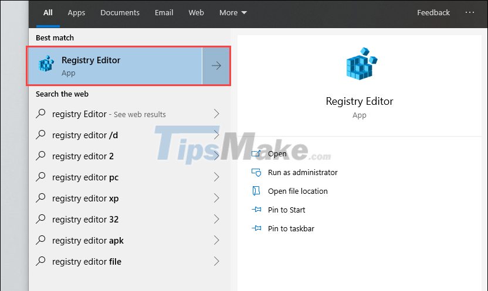Click the small Registry Editor icon in best match
Viewport: 488px width, 291px height.
46,63
